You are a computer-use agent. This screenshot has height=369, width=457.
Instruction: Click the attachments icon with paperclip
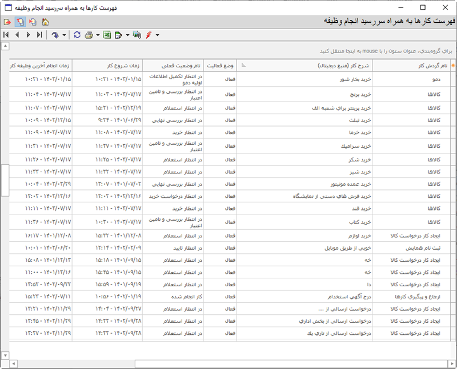coord(137,35)
